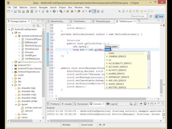This screenshot has width=172, height=129.
Task: Switch to the UserDetails editor tab
Action: pos(80,21)
